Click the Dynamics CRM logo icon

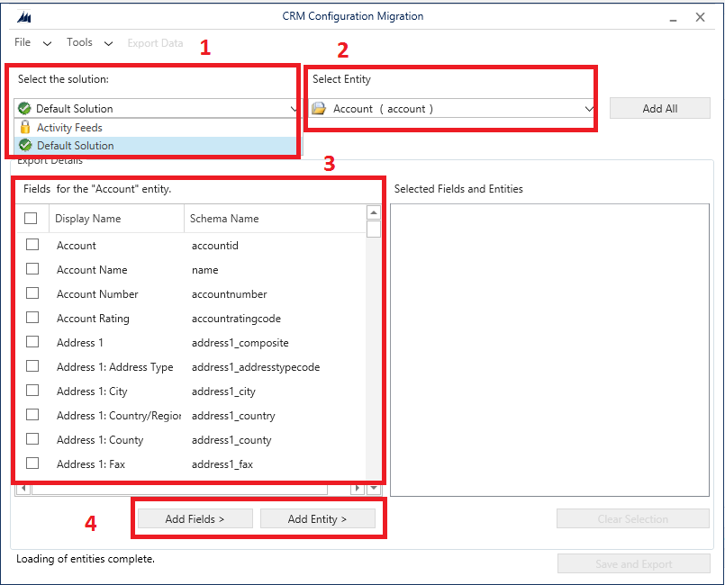(24, 17)
